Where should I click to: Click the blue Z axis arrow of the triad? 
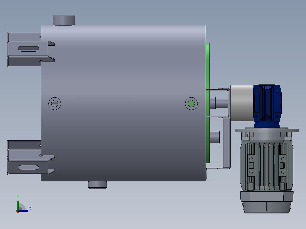23,211
